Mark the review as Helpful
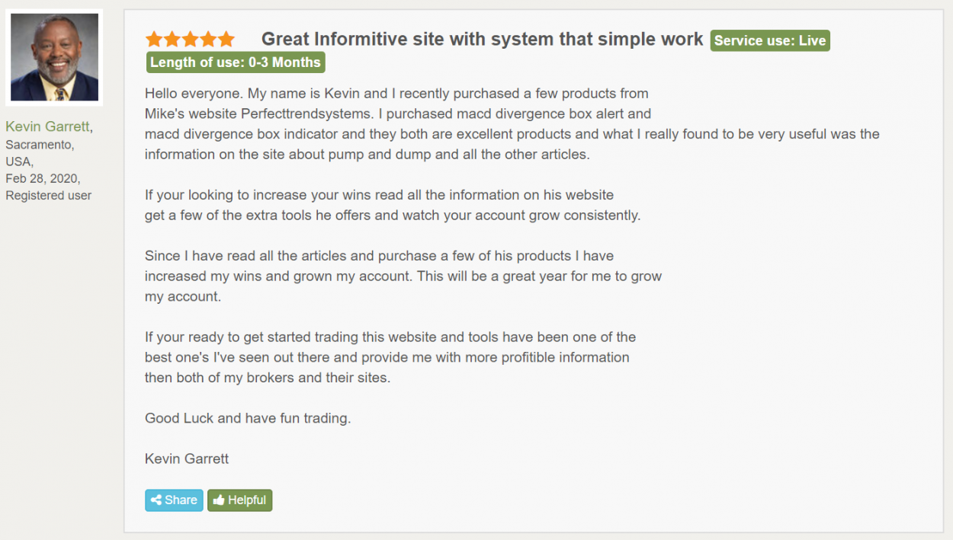The height and width of the screenshot is (540, 953). click(239, 500)
